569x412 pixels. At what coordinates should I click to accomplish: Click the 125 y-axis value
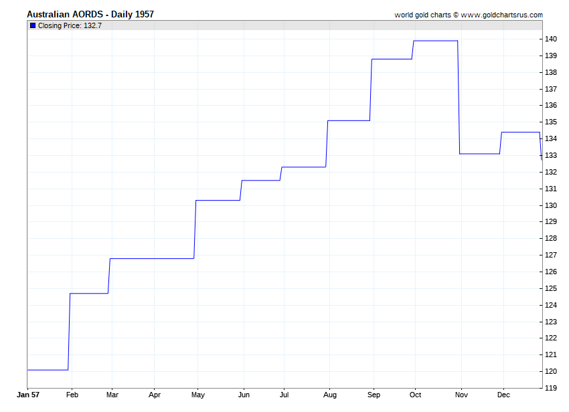(x=551, y=288)
